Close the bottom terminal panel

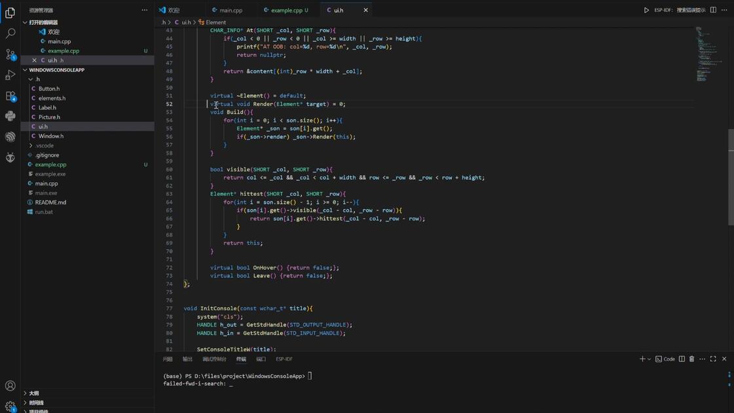tap(724, 359)
